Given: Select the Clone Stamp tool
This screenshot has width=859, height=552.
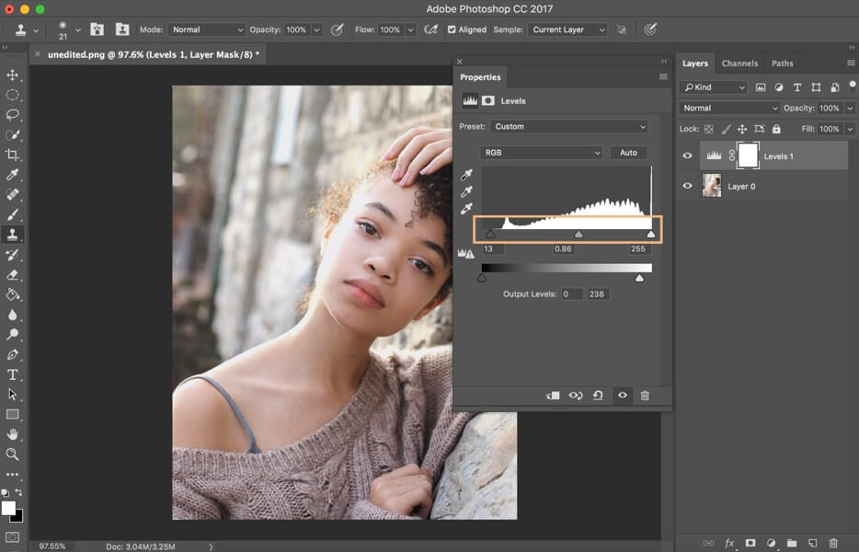Looking at the screenshot, I should [12, 234].
